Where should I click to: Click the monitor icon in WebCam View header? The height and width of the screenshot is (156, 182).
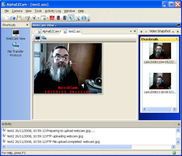coord(179,25)
